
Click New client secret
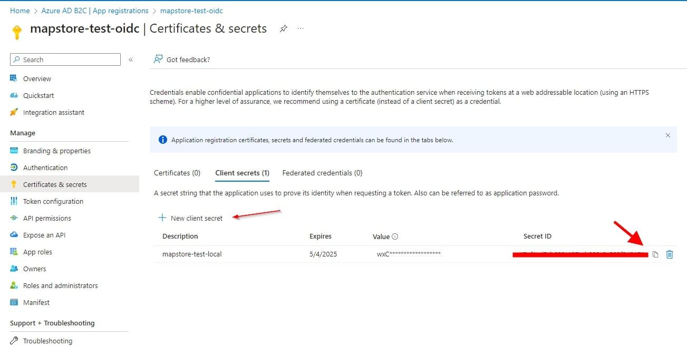(x=190, y=218)
